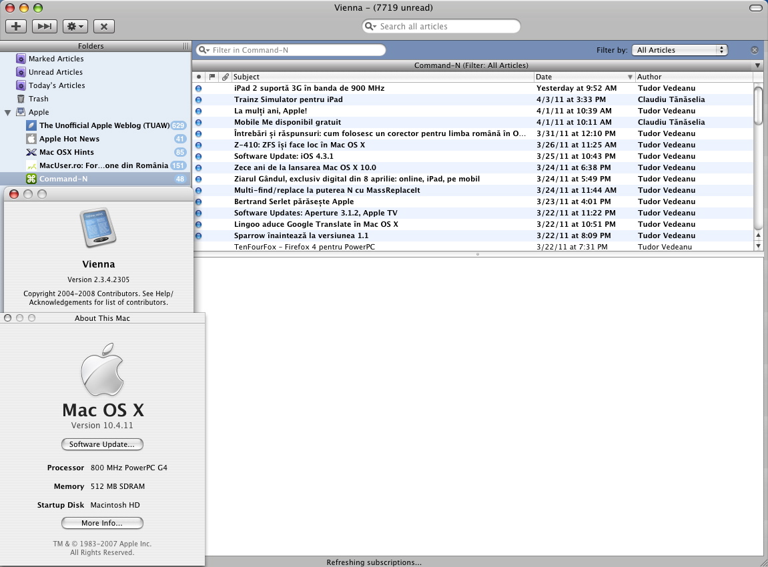Click Yesterday at 9:52 AM date cell
This screenshot has width=768, height=567.
coord(577,88)
